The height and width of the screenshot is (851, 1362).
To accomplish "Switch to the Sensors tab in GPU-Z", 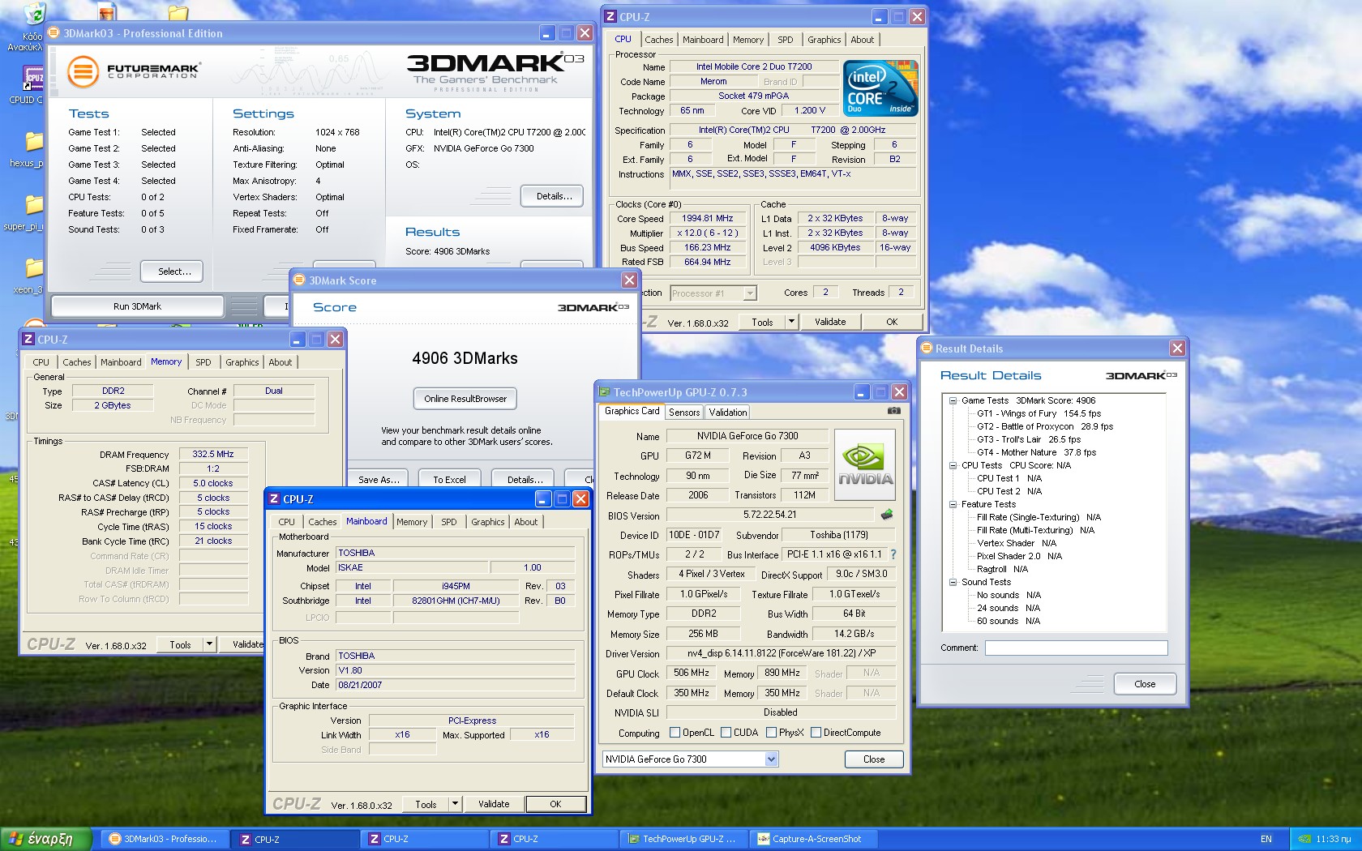I will 684,413.
